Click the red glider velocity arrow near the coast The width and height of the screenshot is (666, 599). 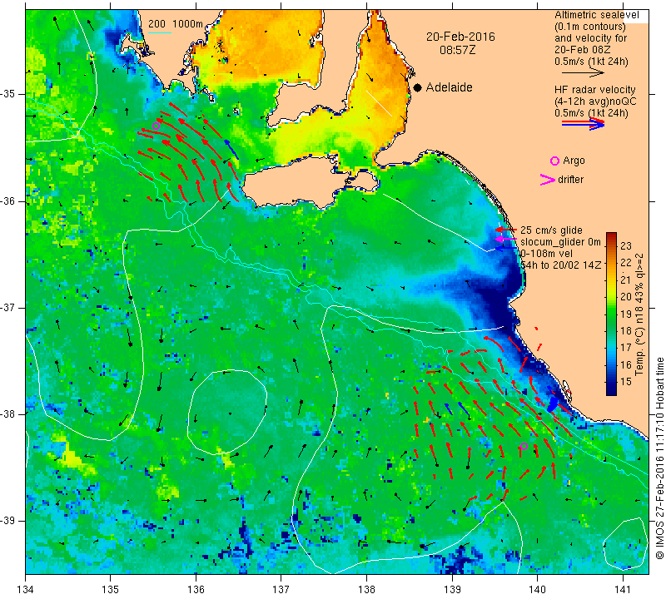(x=505, y=230)
